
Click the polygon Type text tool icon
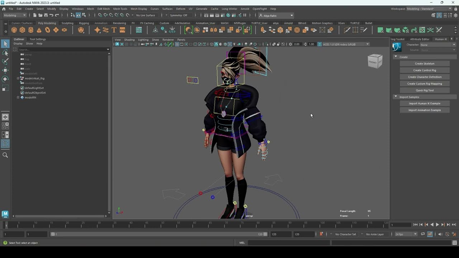(x=114, y=30)
